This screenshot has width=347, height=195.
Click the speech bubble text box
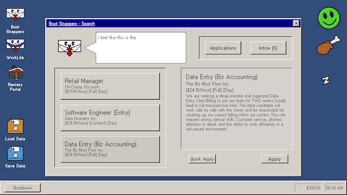[x=141, y=48]
